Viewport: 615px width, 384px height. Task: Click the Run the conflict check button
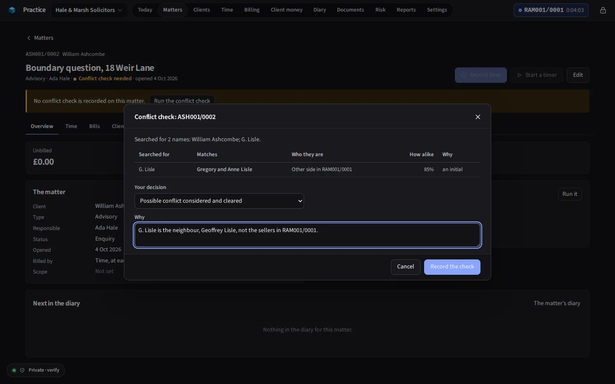click(182, 101)
